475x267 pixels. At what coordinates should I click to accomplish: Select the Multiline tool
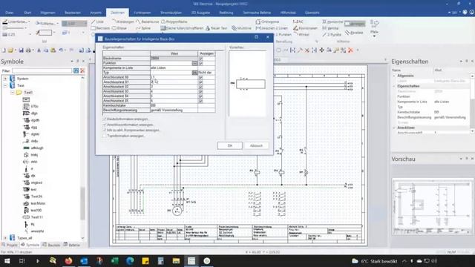pyautogui.click(x=242, y=28)
